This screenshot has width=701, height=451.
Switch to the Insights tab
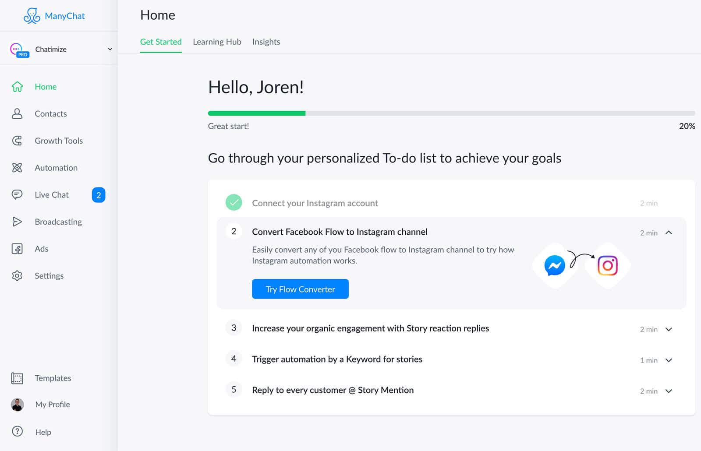click(266, 42)
